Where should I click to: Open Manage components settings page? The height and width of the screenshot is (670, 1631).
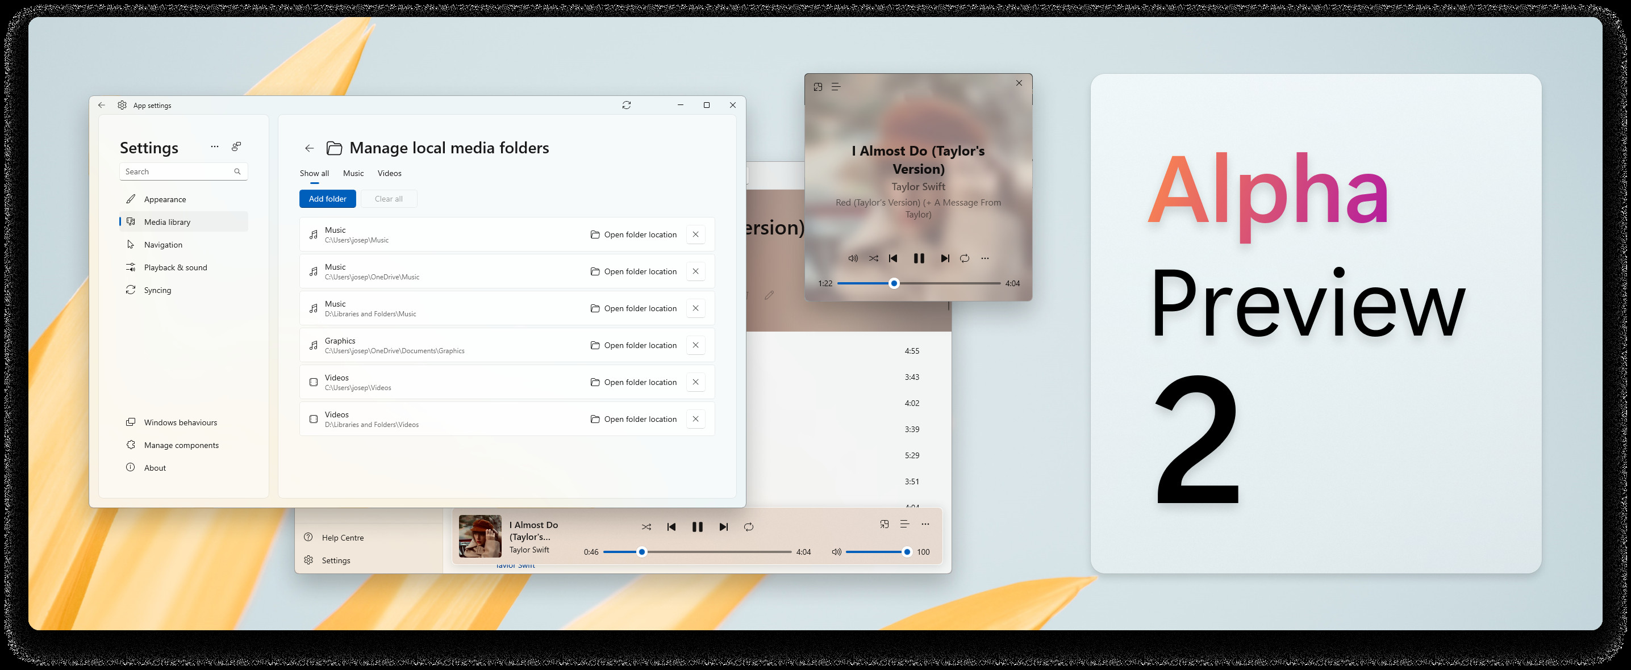pos(181,445)
